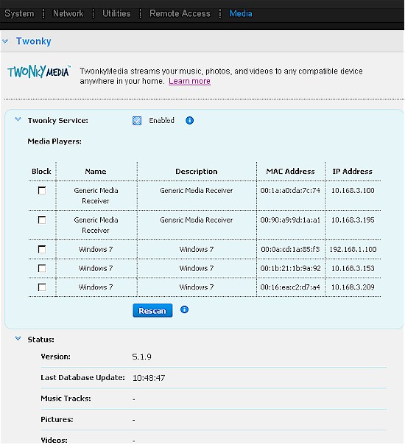Open the Remote Access menu tab
The width and height of the screenshot is (405, 445).
180,13
